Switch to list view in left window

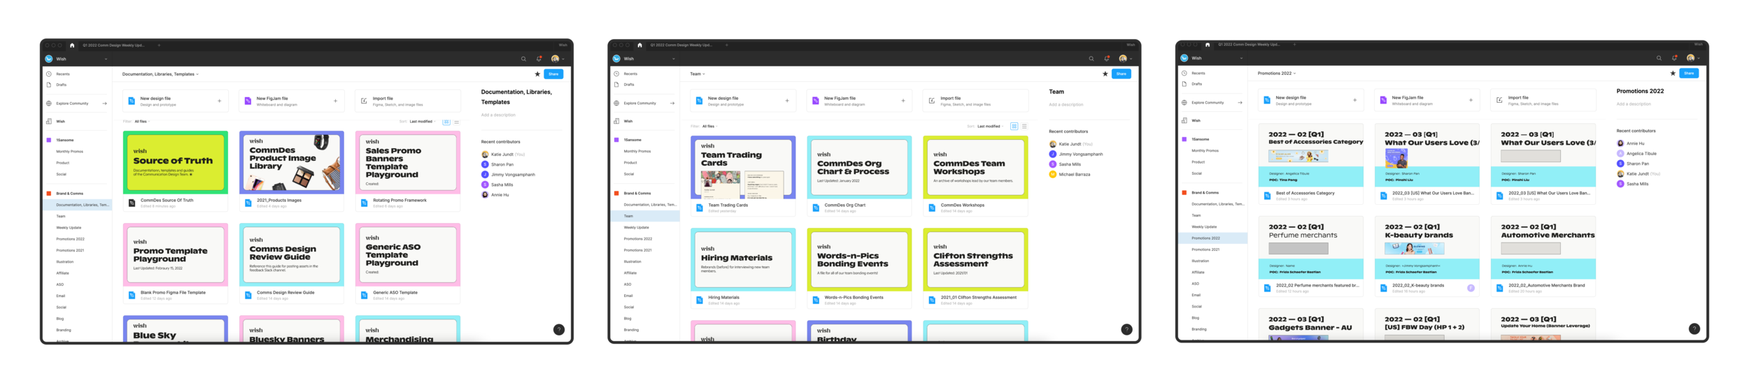point(457,122)
